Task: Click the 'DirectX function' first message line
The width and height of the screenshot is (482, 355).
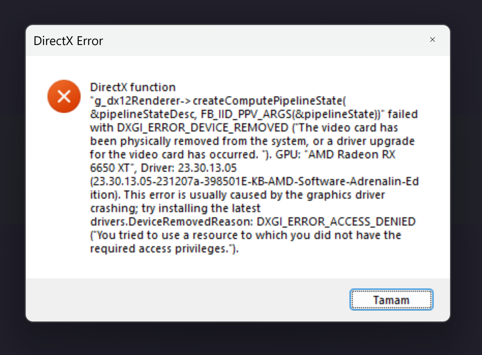Action: click(x=133, y=87)
